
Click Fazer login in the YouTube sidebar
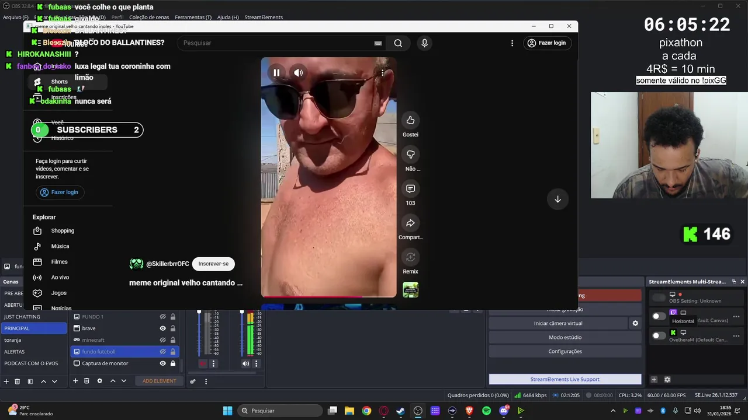point(59,192)
